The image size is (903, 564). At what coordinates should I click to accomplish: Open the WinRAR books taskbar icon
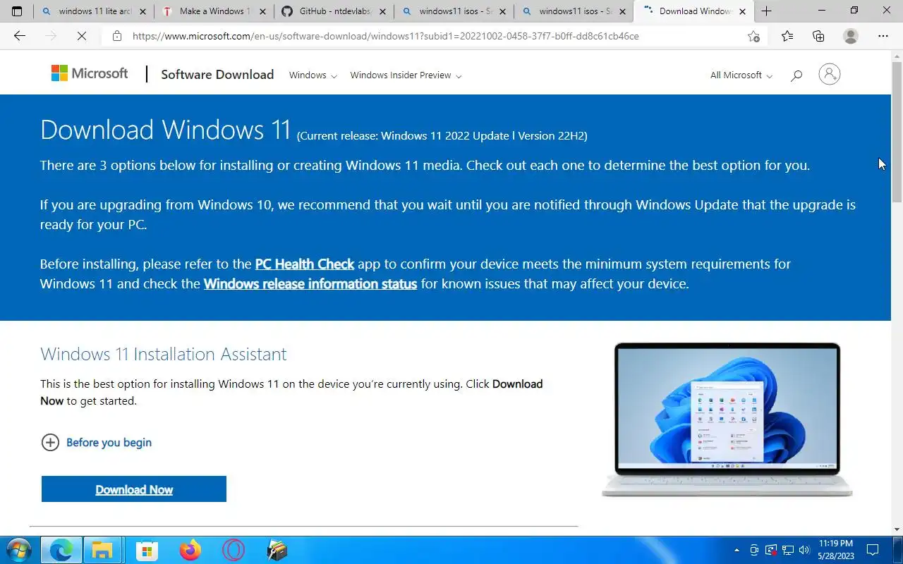click(277, 550)
